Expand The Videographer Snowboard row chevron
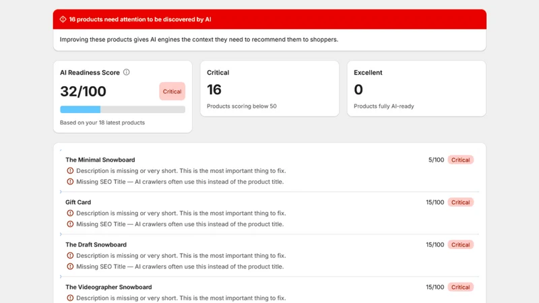 click(x=61, y=277)
